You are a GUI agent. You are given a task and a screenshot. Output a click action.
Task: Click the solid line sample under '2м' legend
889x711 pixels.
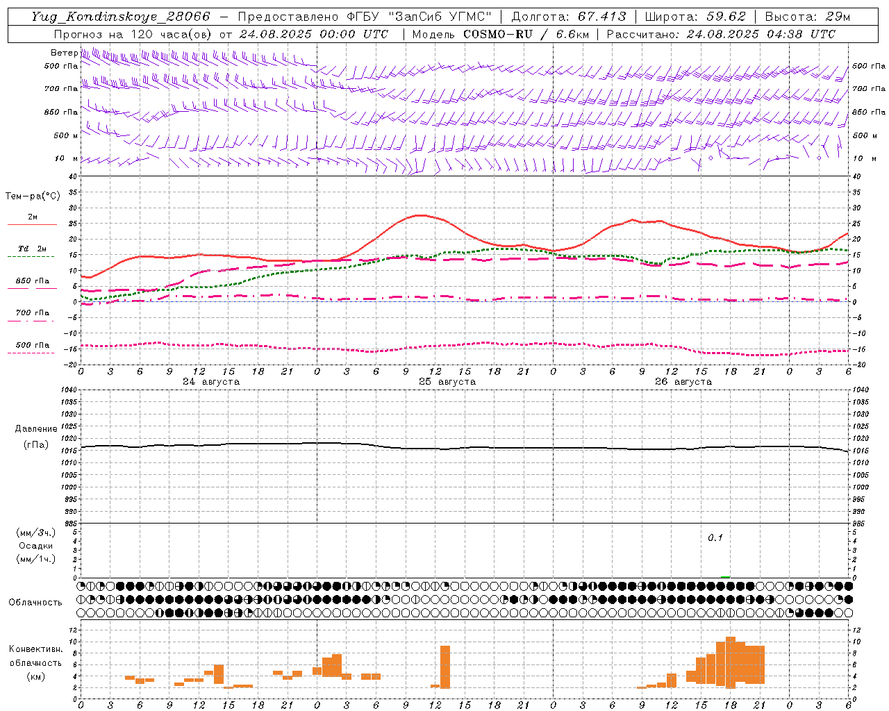[32, 225]
